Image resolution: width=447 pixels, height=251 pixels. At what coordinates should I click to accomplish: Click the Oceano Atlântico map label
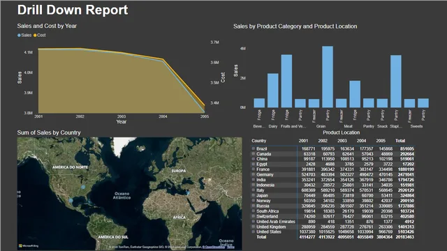point(122,195)
